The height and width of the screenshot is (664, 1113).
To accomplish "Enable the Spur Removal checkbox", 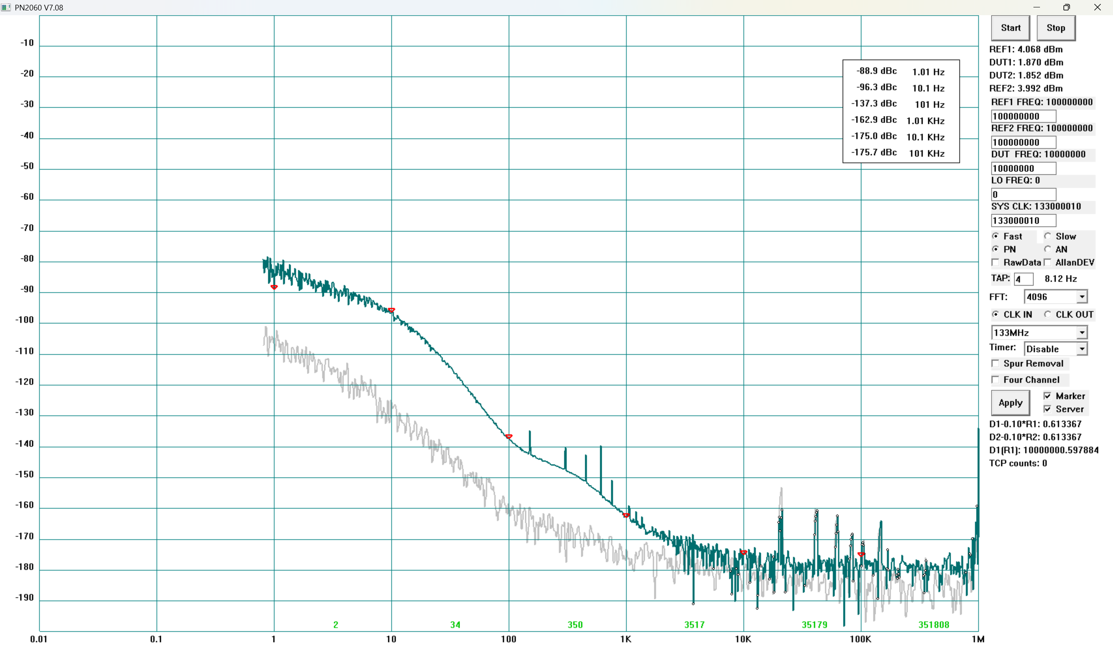I will pos(995,363).
